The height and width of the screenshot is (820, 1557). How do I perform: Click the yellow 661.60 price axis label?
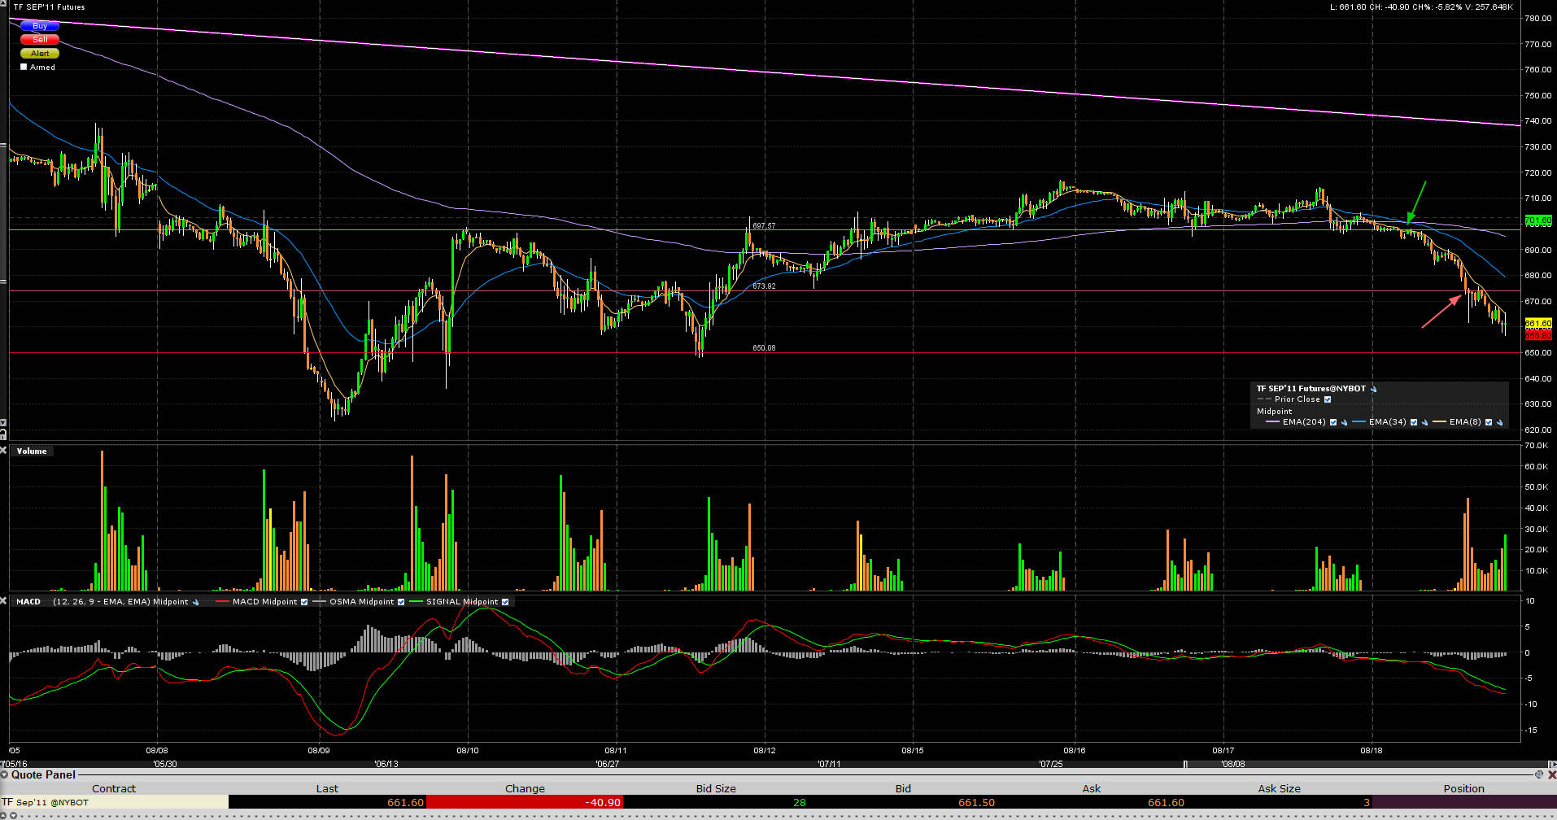click(1538, 324)
